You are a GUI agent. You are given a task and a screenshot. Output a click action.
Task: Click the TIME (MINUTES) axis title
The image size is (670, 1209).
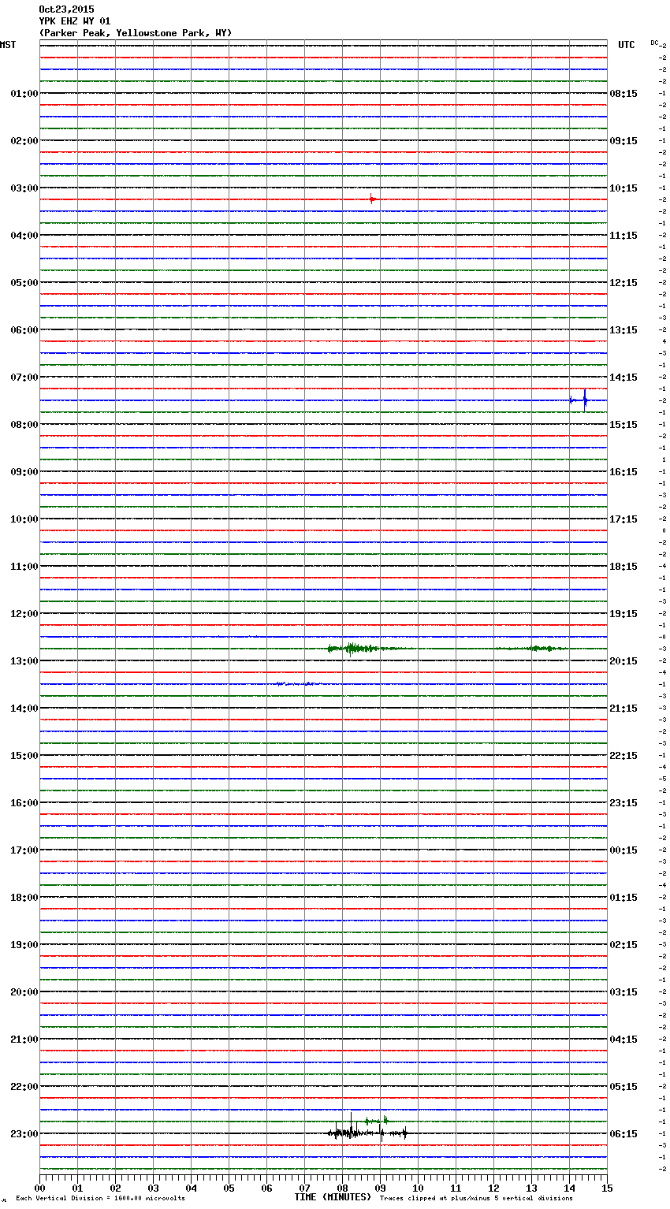click(x=333, y=1197)
